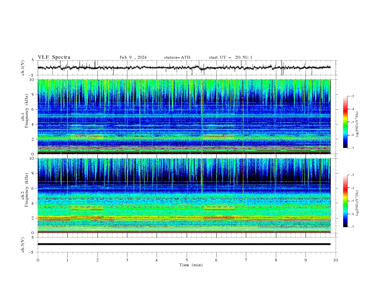
Task: Click the ch.1 spectrogram color bar
Action: (x=346, y=122)
